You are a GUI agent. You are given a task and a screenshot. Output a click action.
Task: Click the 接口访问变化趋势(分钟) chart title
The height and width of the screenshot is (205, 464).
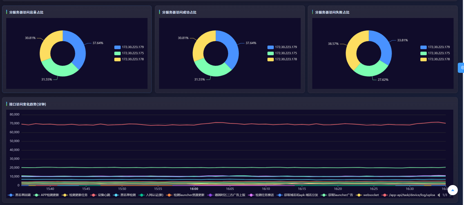(x=28, y=104)
